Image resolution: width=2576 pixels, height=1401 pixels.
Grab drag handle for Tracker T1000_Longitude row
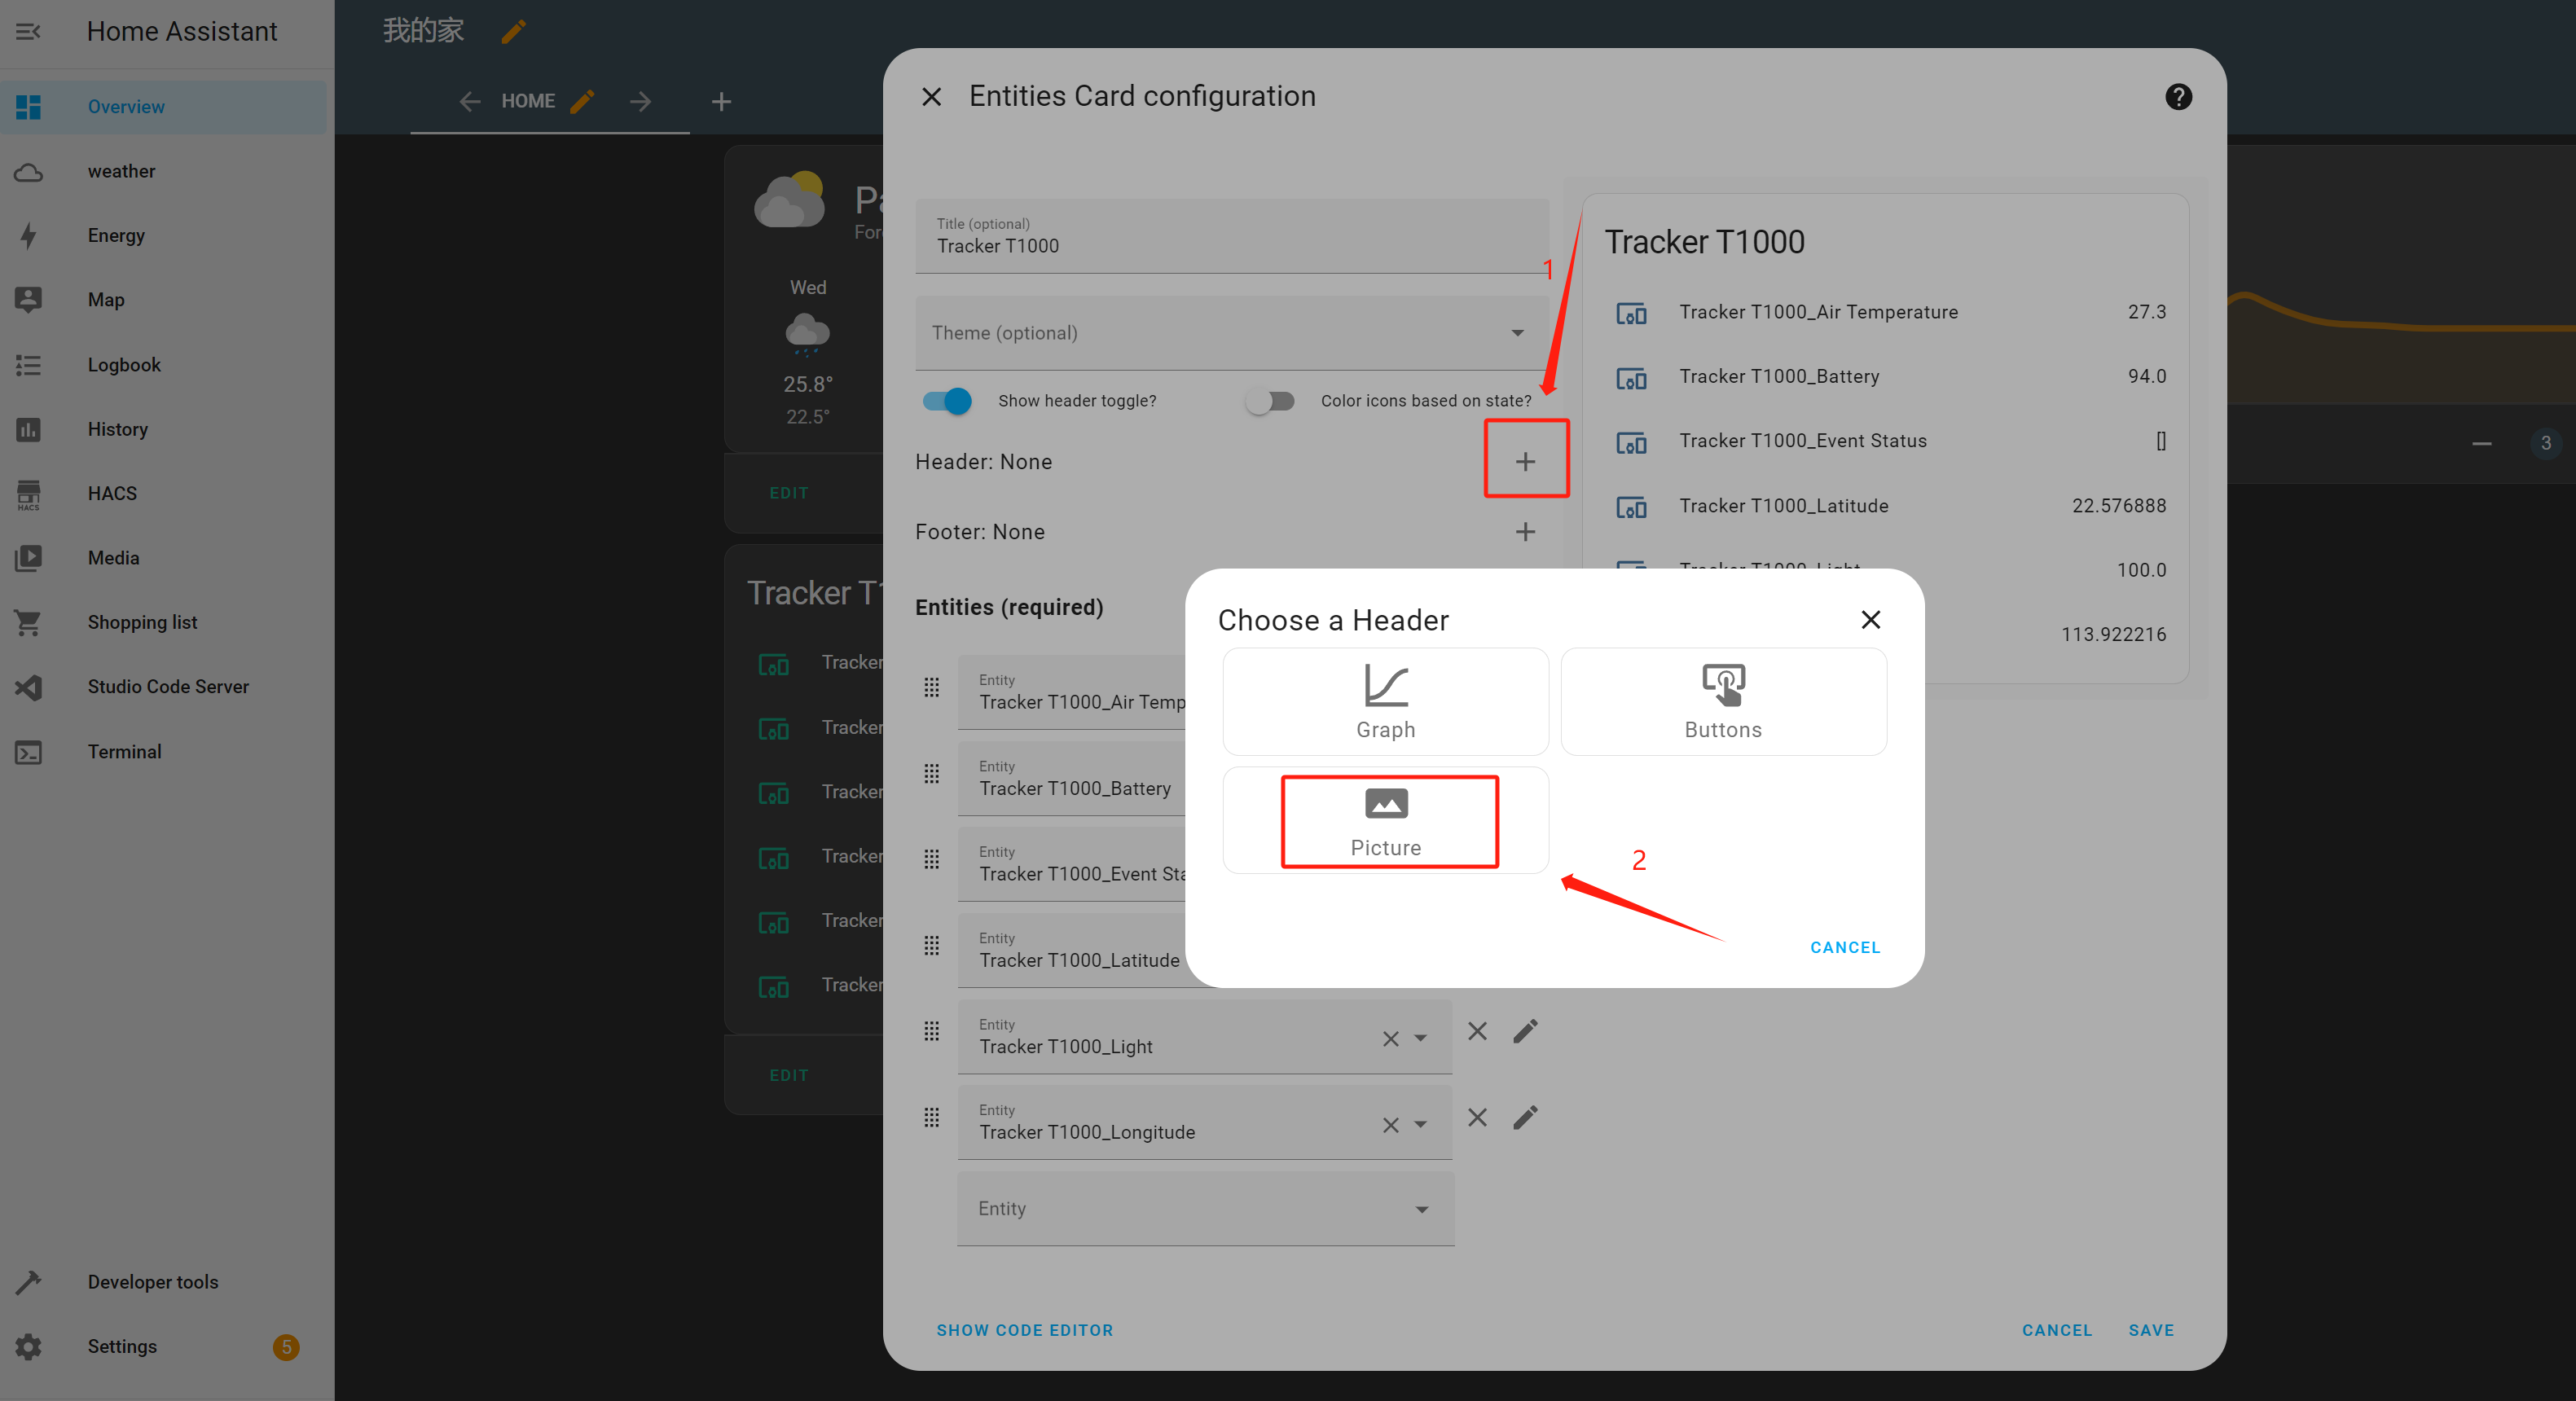pyautogui.click(x=931, y=1117)
